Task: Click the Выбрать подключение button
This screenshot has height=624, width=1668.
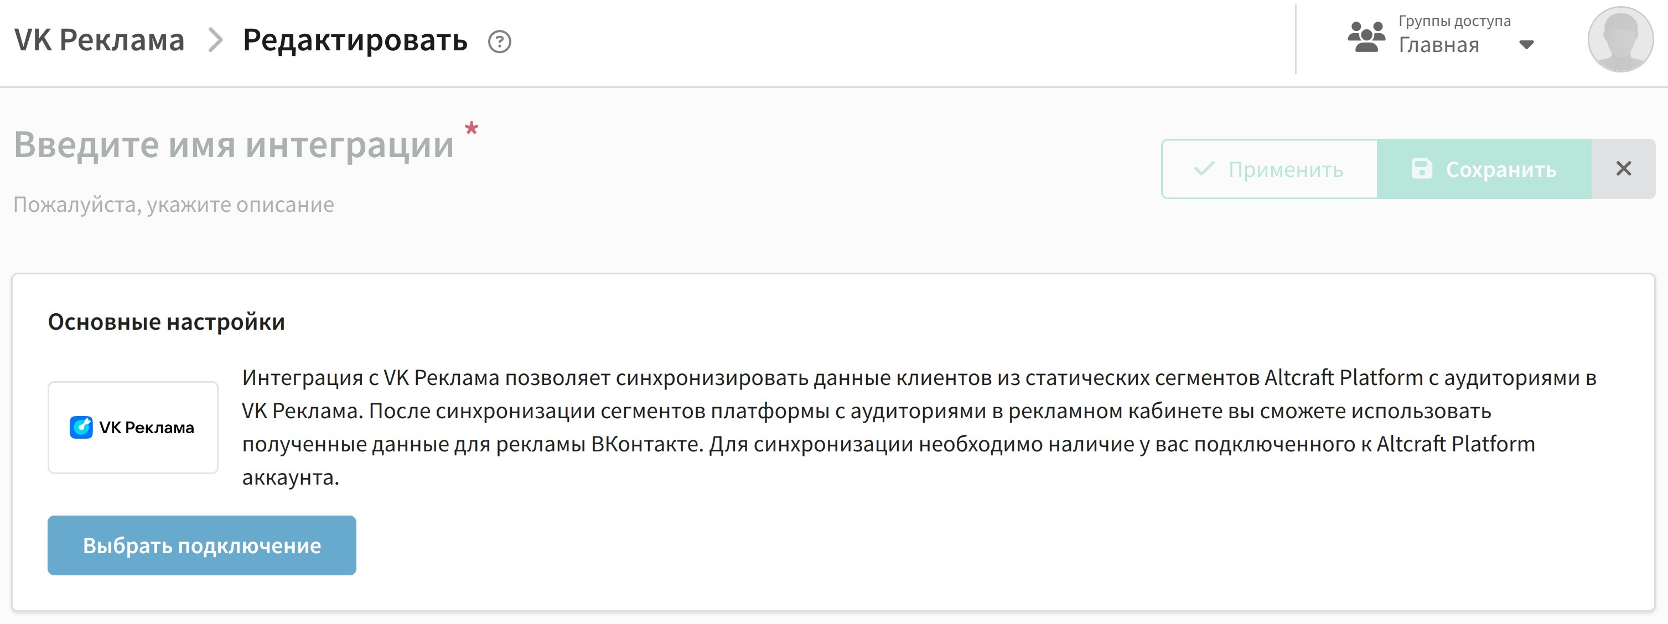Action: pyautogui.click(x=202, y=545)
